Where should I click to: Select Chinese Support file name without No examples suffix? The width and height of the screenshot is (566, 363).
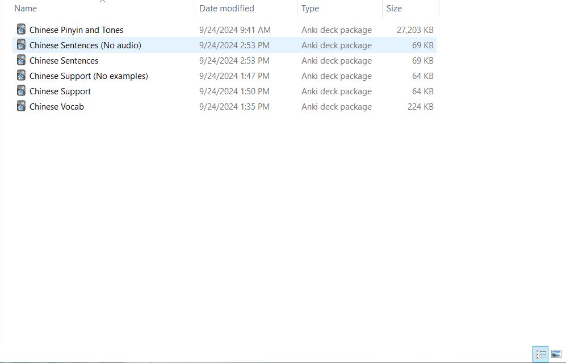coord(60,91)
